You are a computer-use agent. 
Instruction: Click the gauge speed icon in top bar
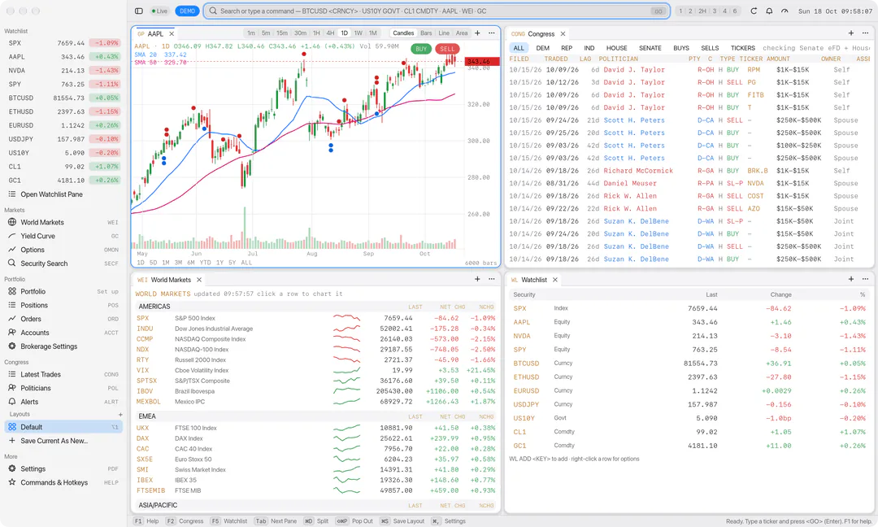point(785,11)
